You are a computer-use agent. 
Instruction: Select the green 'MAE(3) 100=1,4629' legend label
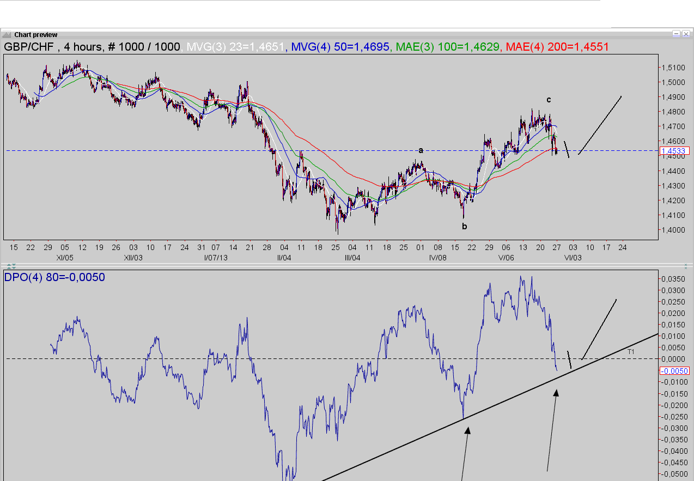(447, 47)
